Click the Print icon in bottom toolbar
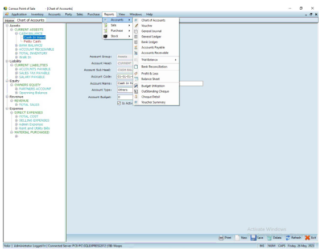The height and width of the screenshot is (252, 322). (221, 238)
